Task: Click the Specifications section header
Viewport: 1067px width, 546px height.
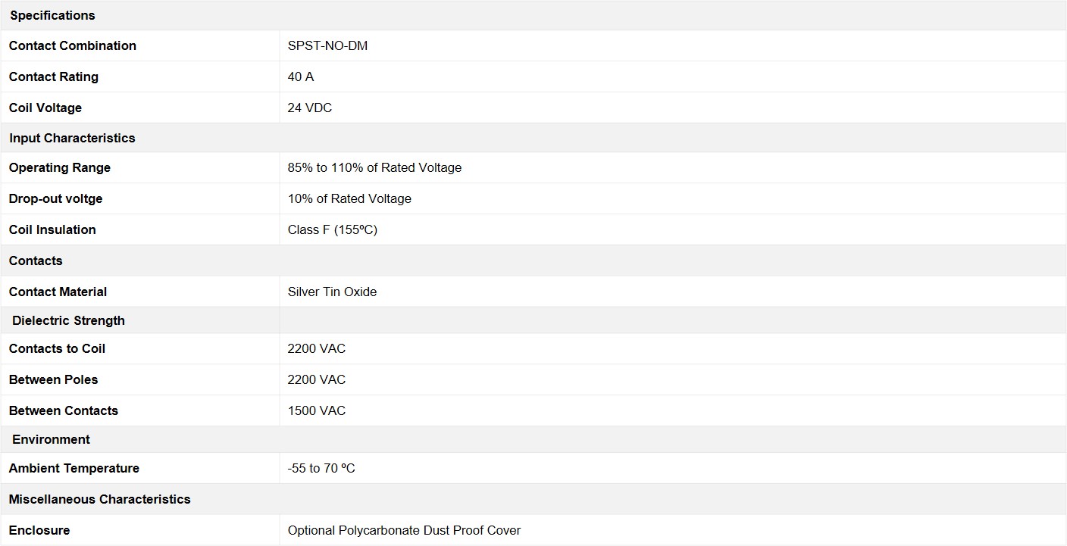Action: coord(52,15)
